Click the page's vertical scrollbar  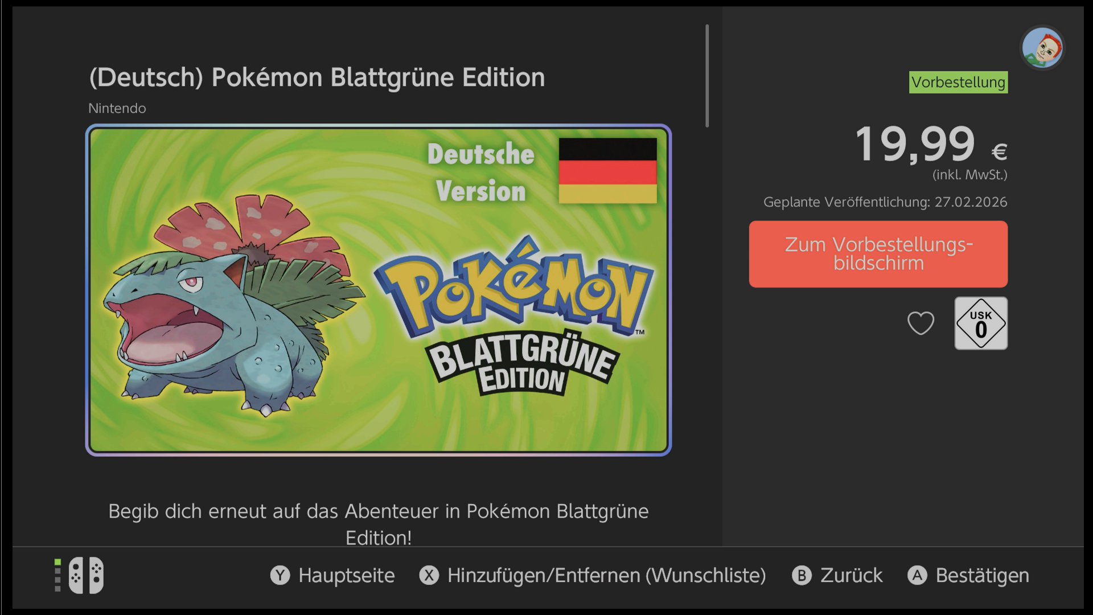[x=707, y=76]
